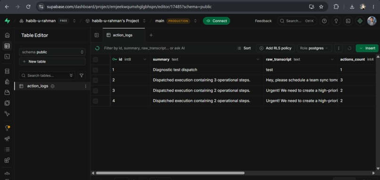The height and width of the screenshot is (180, 380).
Task: Click the horizontal table scrollbar thumb
Action: pyautogui.click(x=170, y=173)
